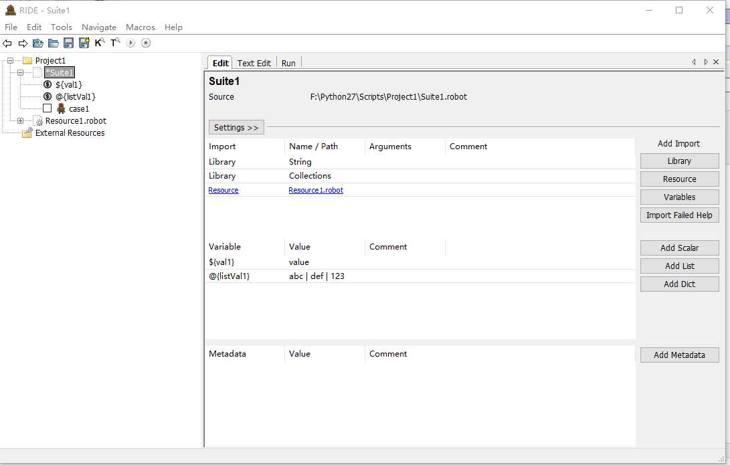Click the Suite1 file icon in the tree
This screenshot has width=730, height=465.
tap(37, 72)
